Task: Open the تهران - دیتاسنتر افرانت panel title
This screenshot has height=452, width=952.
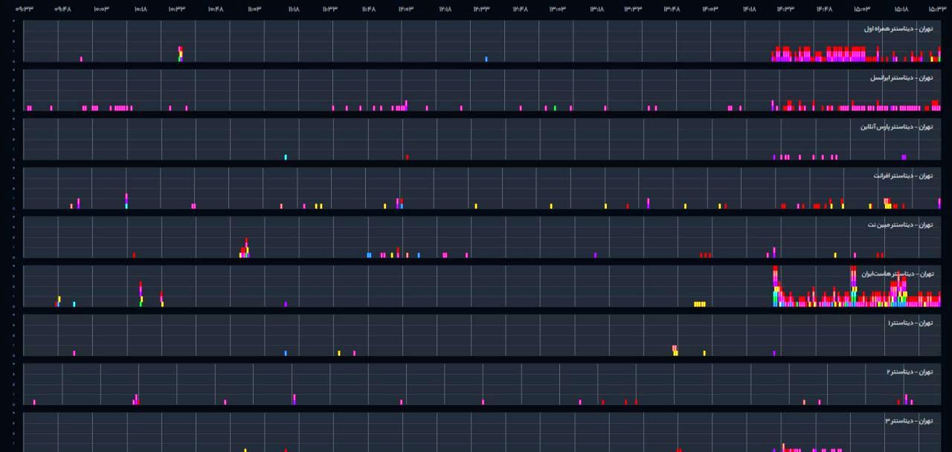Action: coord(903,176)
